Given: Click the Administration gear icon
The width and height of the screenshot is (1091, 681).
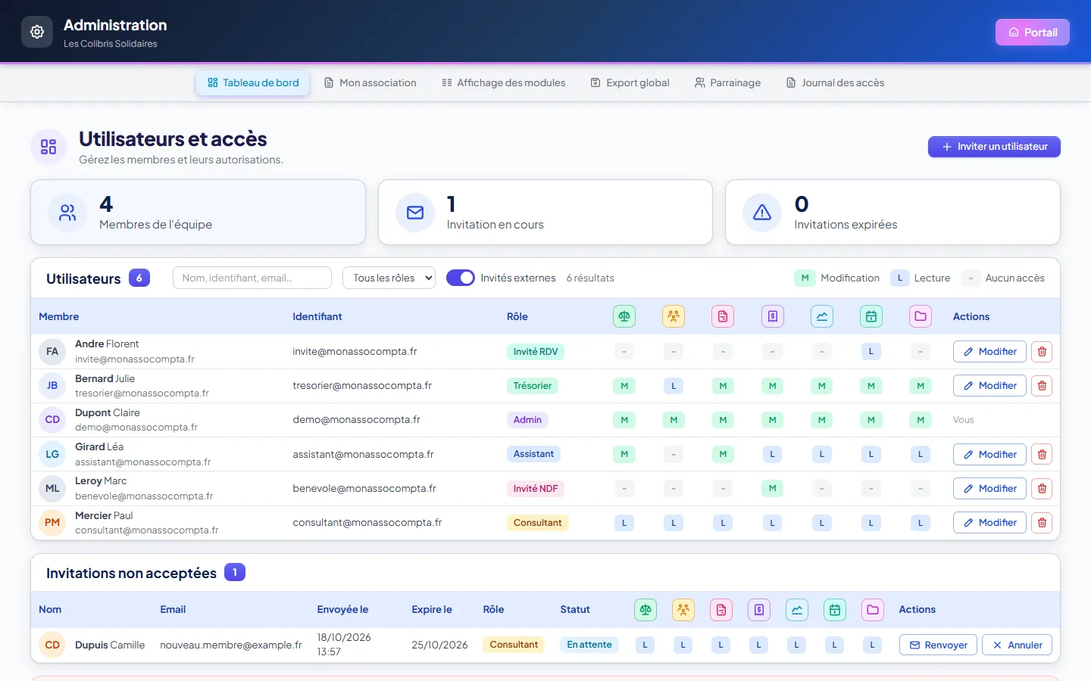Looking at the screenshot, I should pyautogui.click(x=37, y=32).
